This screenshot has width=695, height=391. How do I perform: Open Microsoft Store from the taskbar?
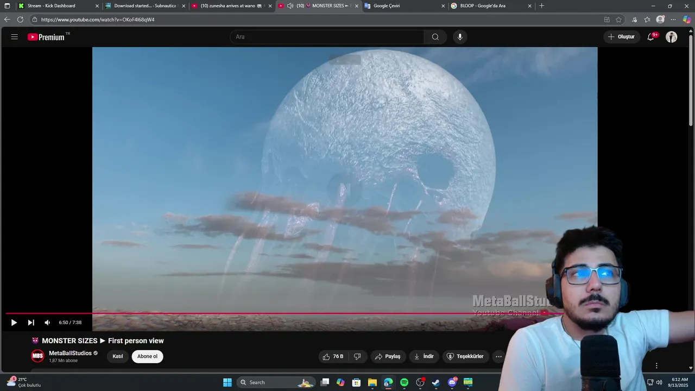click(356, 382)
